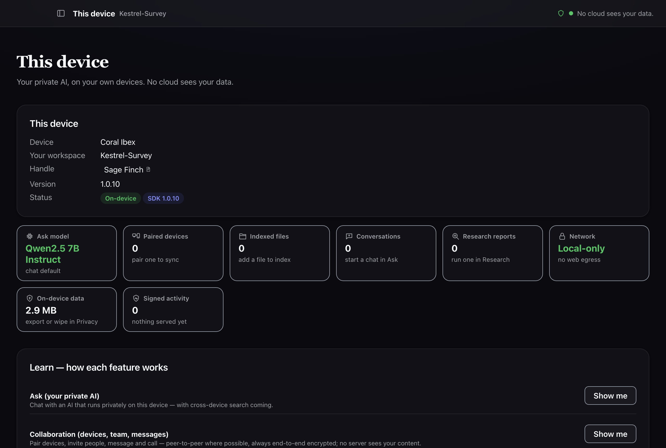Show me how Collaboration works

tap(610, 434)
